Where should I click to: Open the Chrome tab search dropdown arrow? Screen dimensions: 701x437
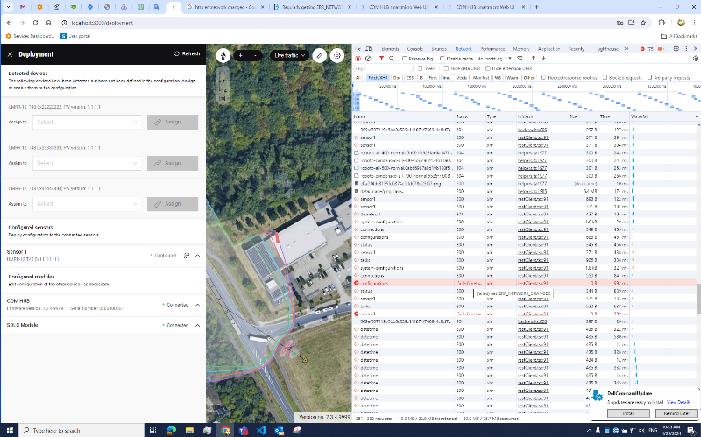(x=8, y=7)
